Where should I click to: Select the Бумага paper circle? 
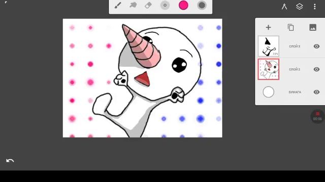[269, 92]
